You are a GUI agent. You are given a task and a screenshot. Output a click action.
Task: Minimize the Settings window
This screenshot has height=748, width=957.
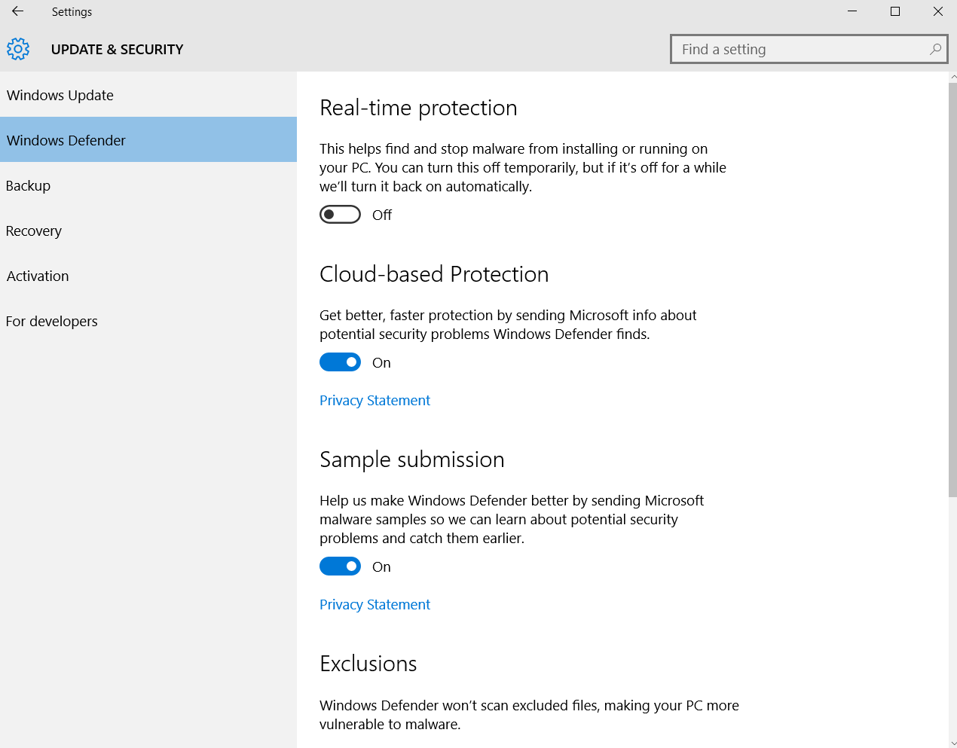coord(852,11)
